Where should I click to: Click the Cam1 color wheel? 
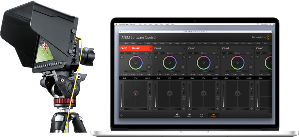point(136,63)
